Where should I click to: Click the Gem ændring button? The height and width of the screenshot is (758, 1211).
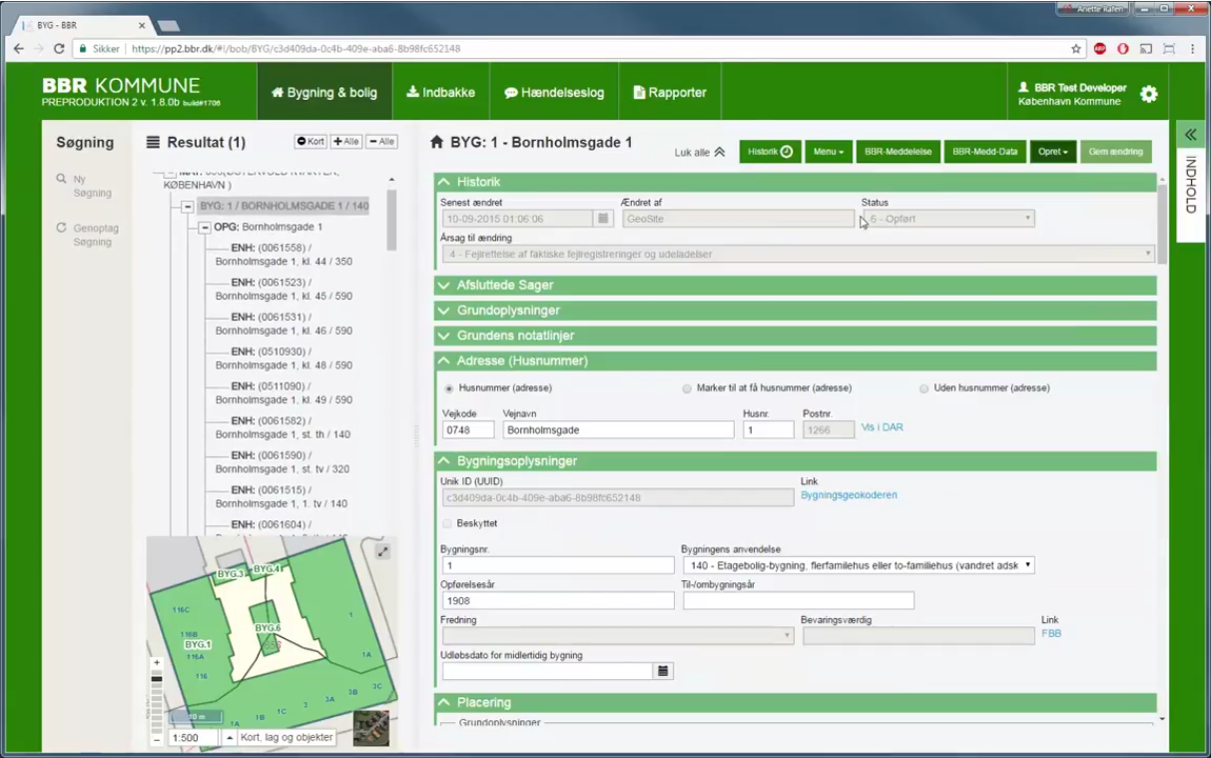1115,152
